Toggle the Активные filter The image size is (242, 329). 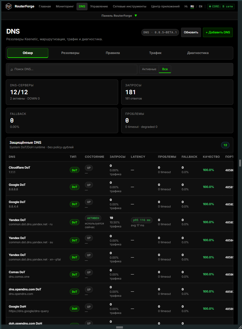tap(149, 69)
